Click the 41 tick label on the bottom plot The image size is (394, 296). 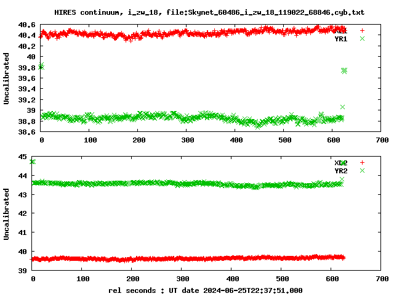(x=22, y=232)
